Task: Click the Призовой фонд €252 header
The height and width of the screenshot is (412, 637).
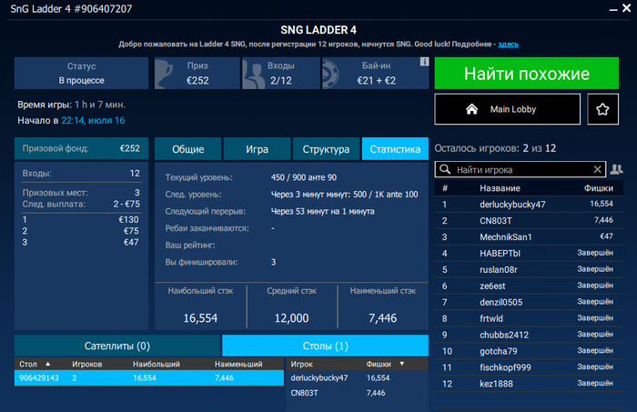Action: 81,148
